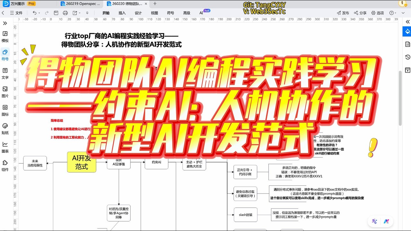This screenshot has width=411, height=231.
Task: Expand the left sidebar panel
Action: pos(5,23)
